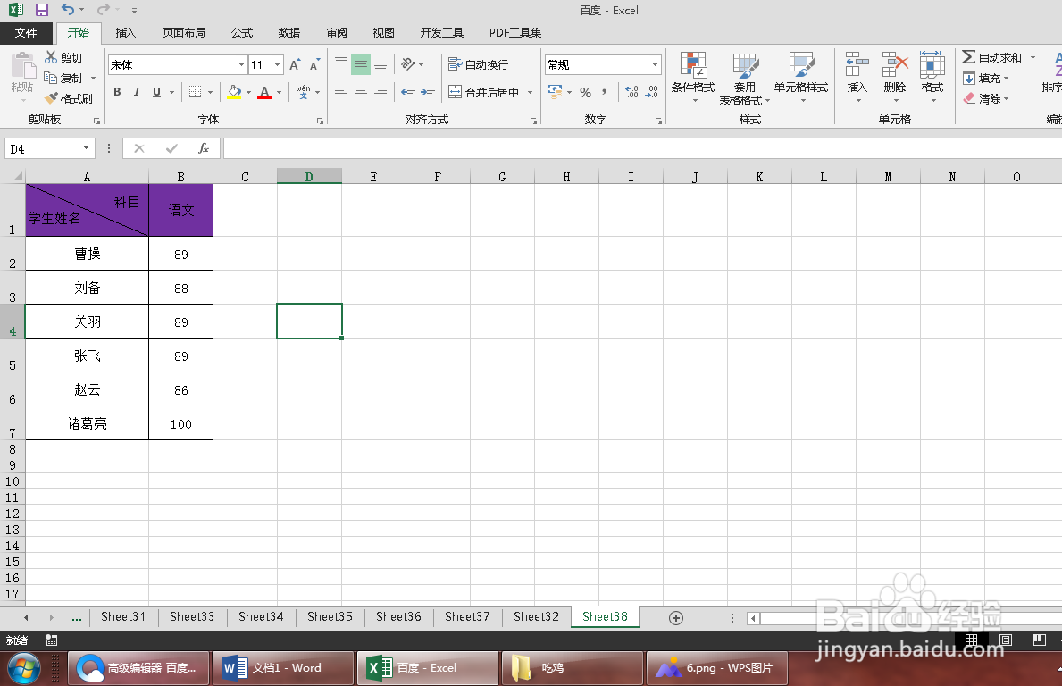This screenshot has height=686, width=1062.
Task: Open the File (文件) tab
Action: click(x=26, y=32)
